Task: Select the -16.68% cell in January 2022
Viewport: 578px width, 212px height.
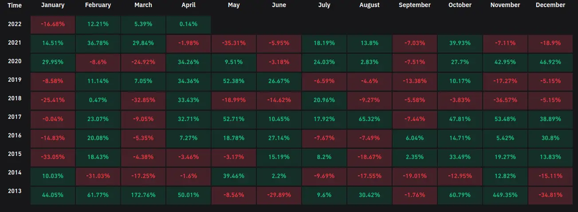Action: coord(52,24)
